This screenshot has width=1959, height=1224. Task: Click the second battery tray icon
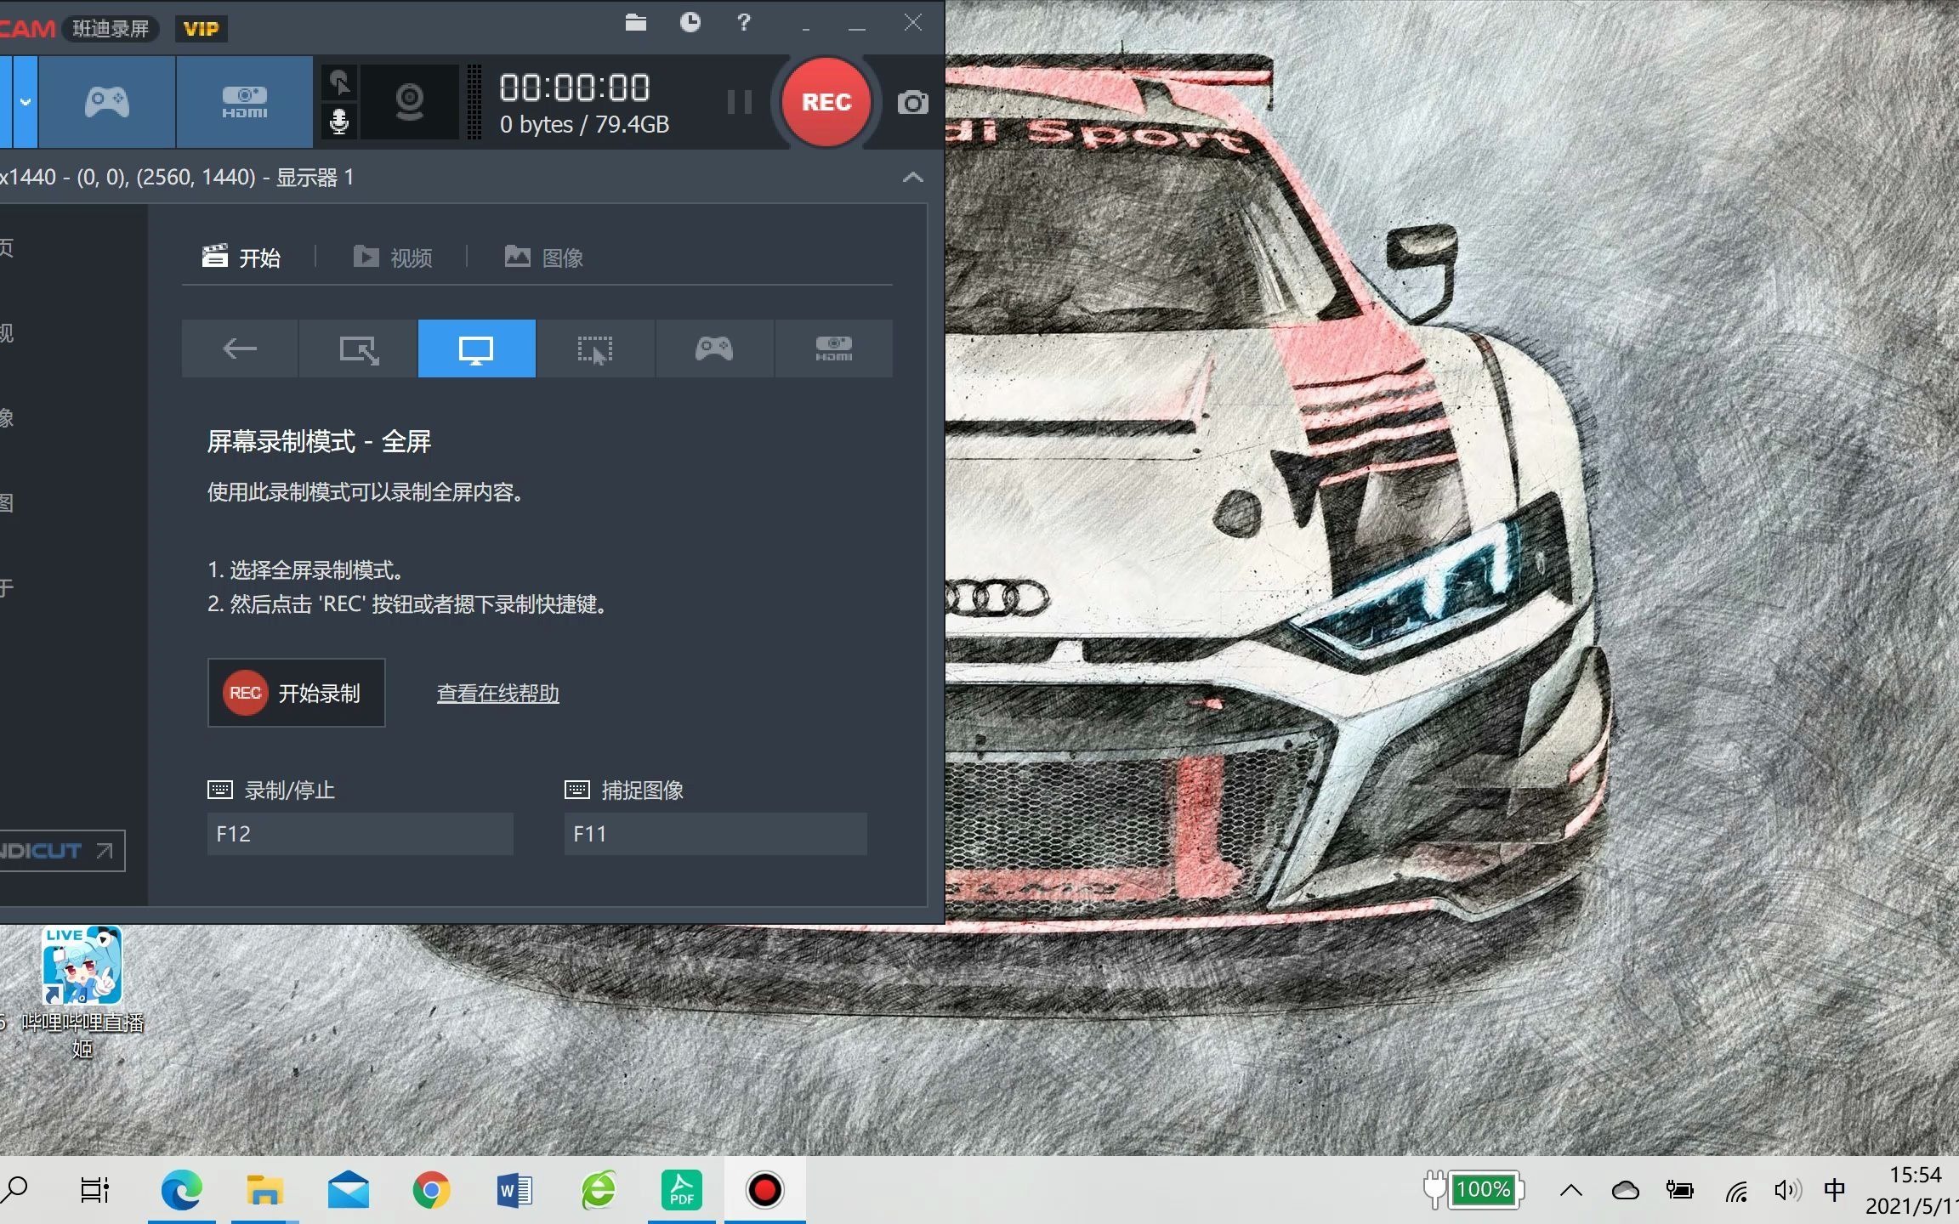click(x=1679, y=1190)
